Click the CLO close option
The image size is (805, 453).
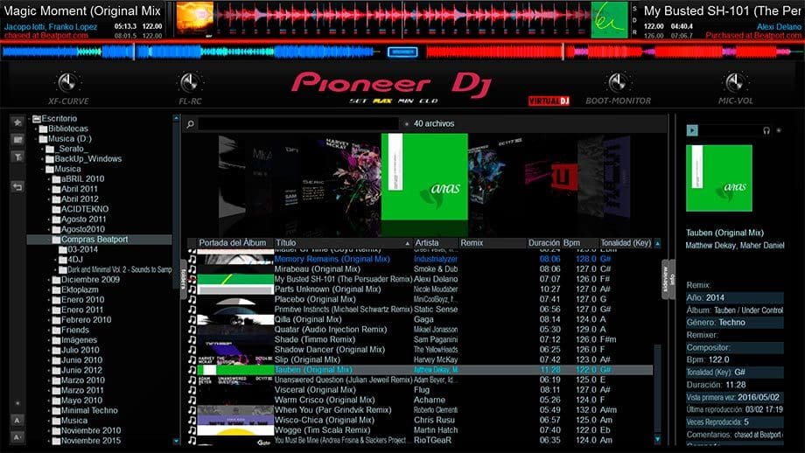pyautogui.click(x=429, y=101)
